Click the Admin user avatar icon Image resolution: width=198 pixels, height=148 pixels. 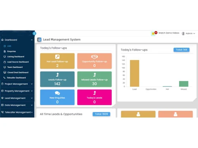(183, 34)
